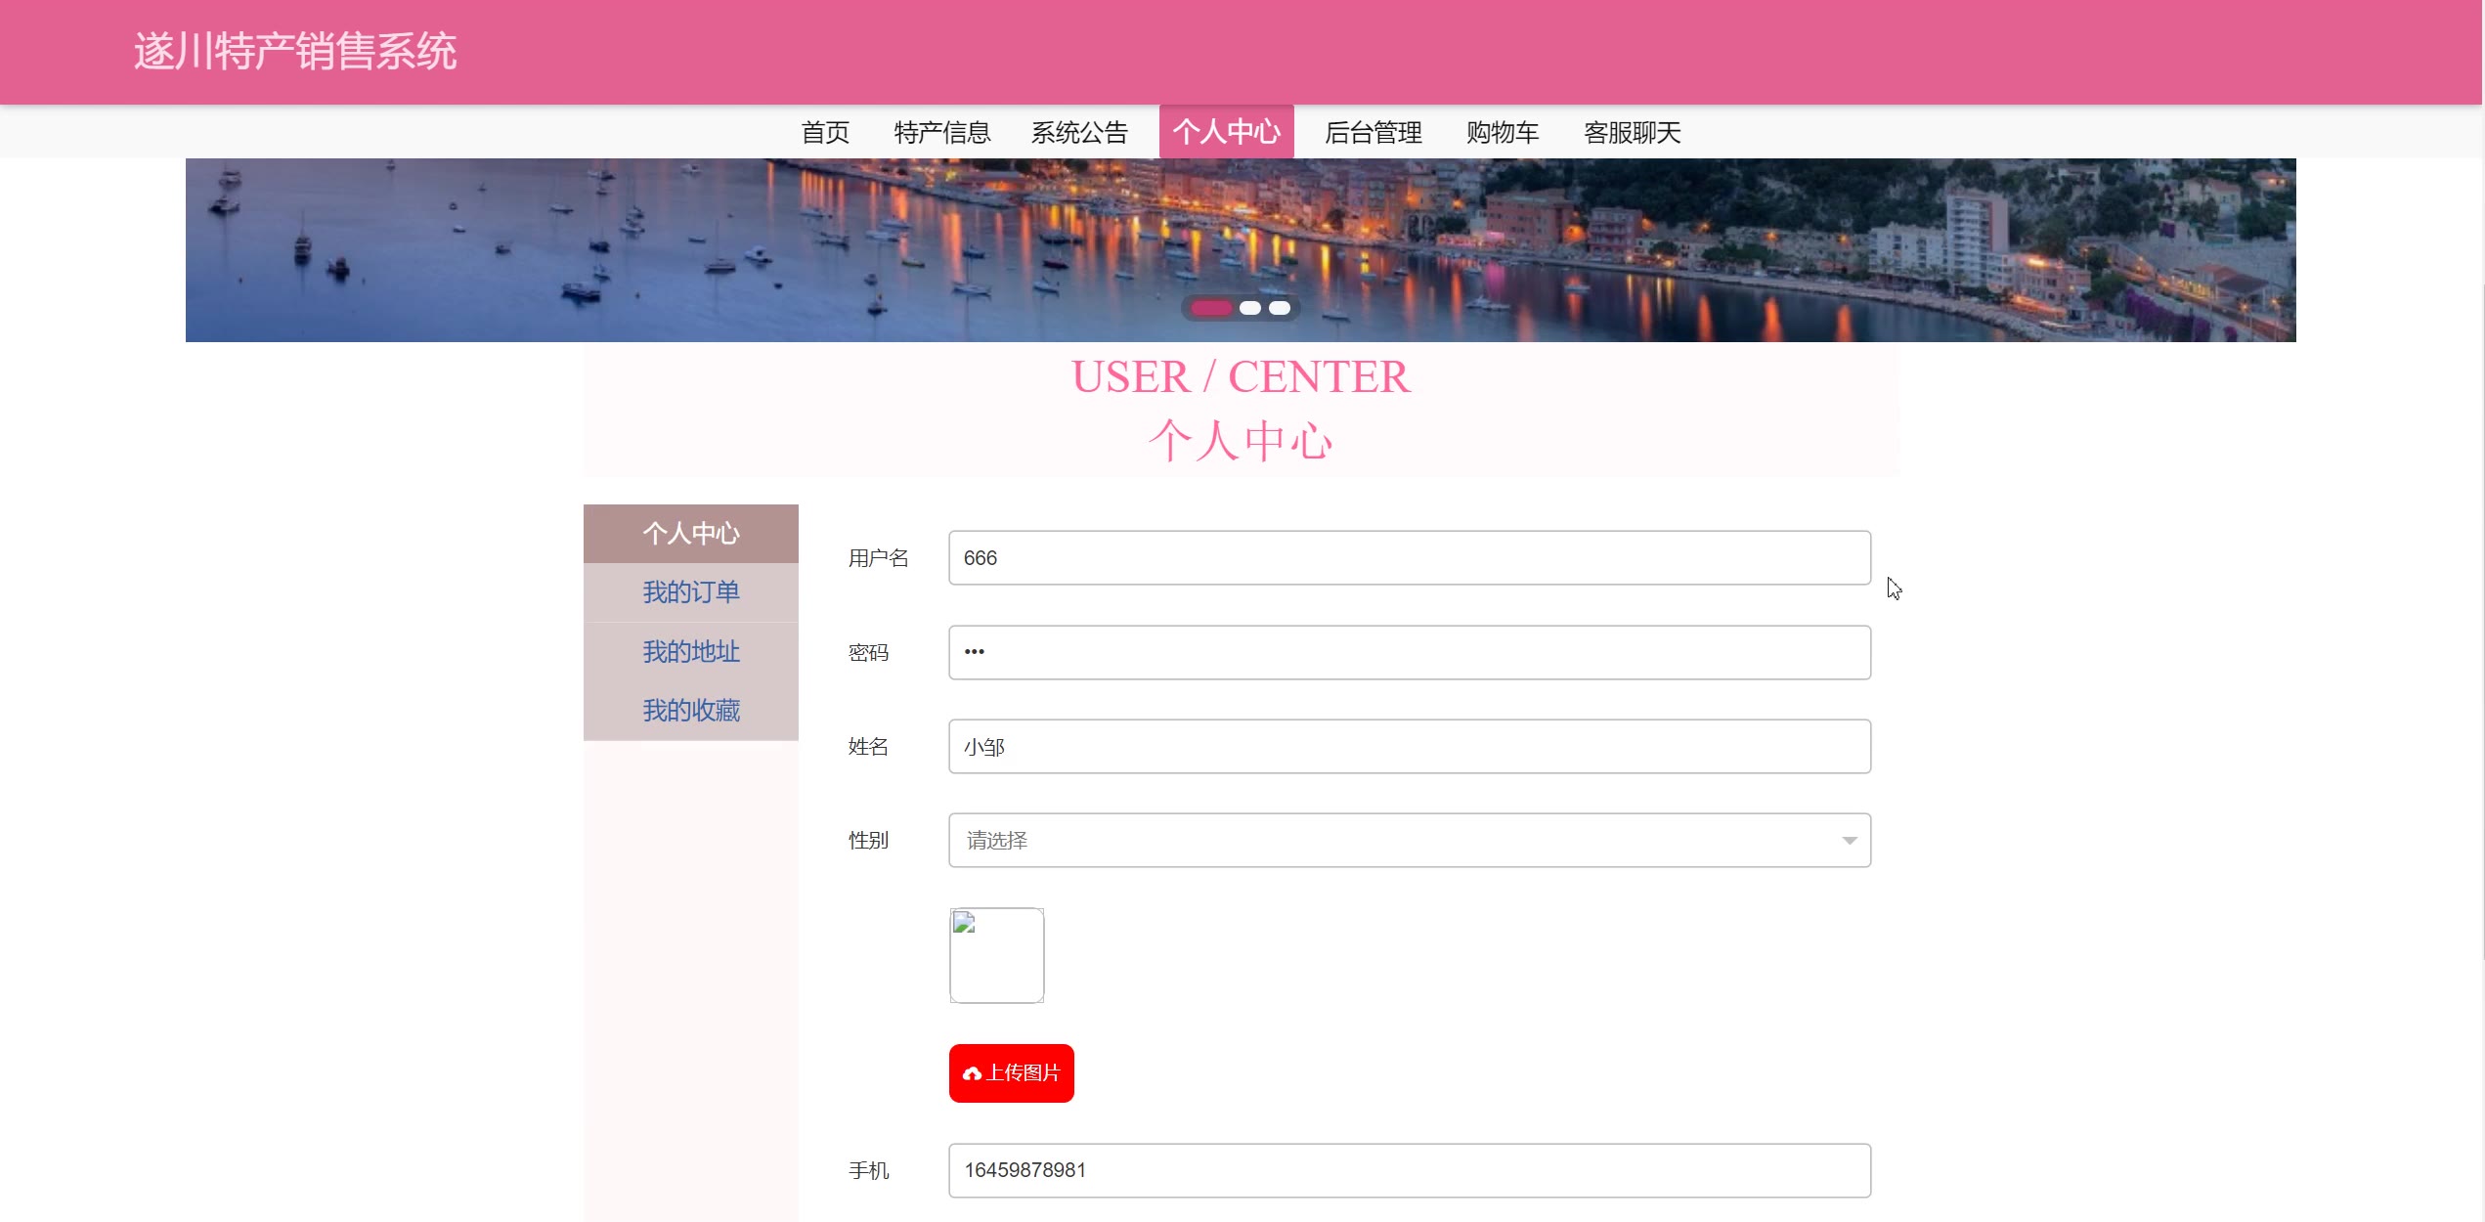Open the 性别 请选择 dropdown
2485x1222 pixels.
coord(1409,841)
